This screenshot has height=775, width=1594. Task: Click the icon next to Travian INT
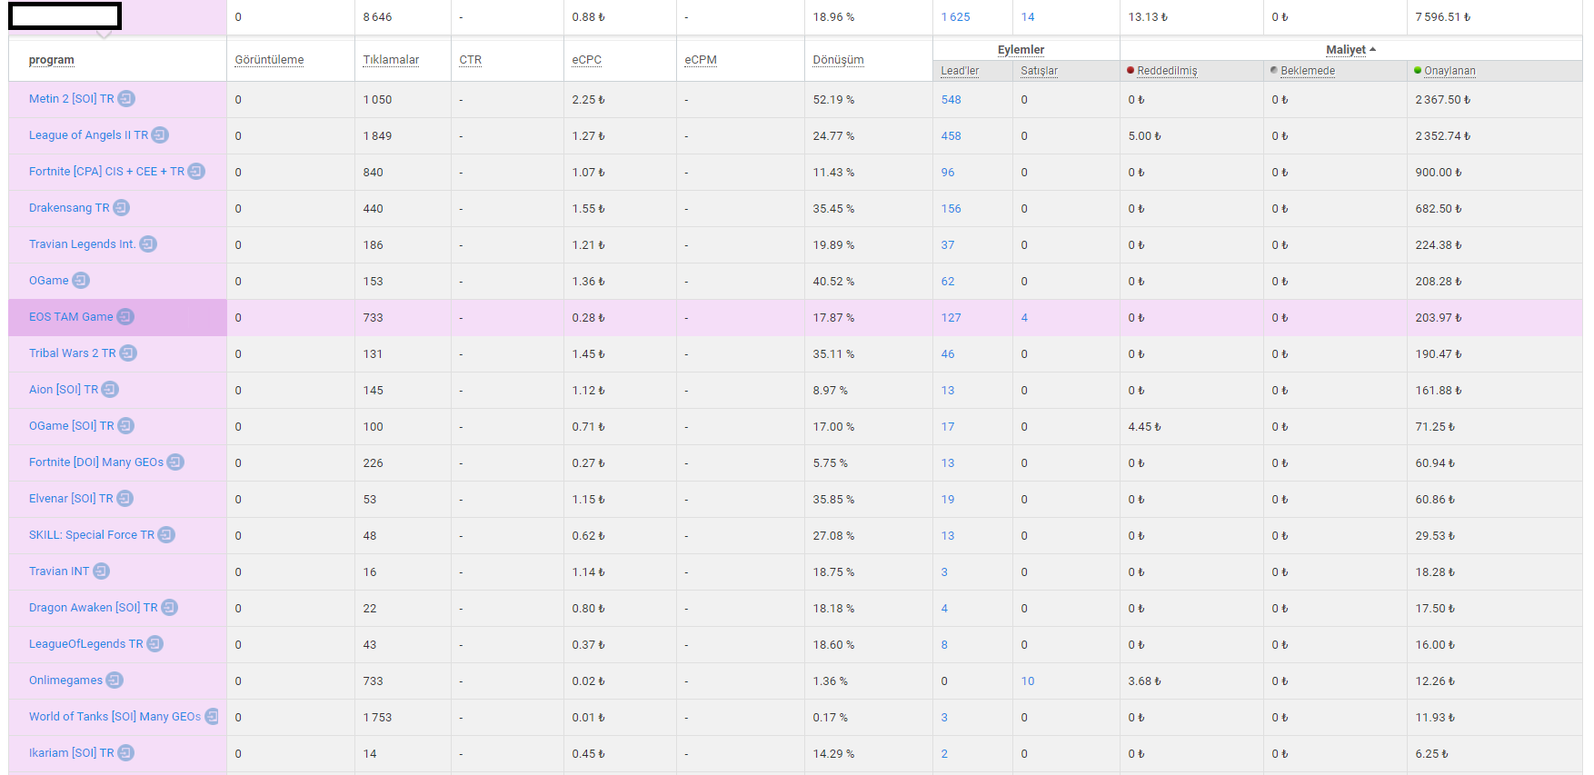(101, 571)
